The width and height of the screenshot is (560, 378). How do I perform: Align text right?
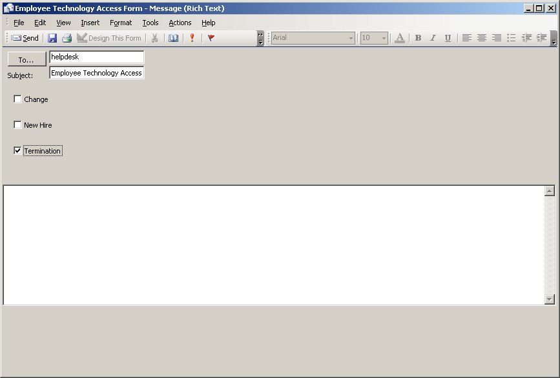(x=497, y=38)
